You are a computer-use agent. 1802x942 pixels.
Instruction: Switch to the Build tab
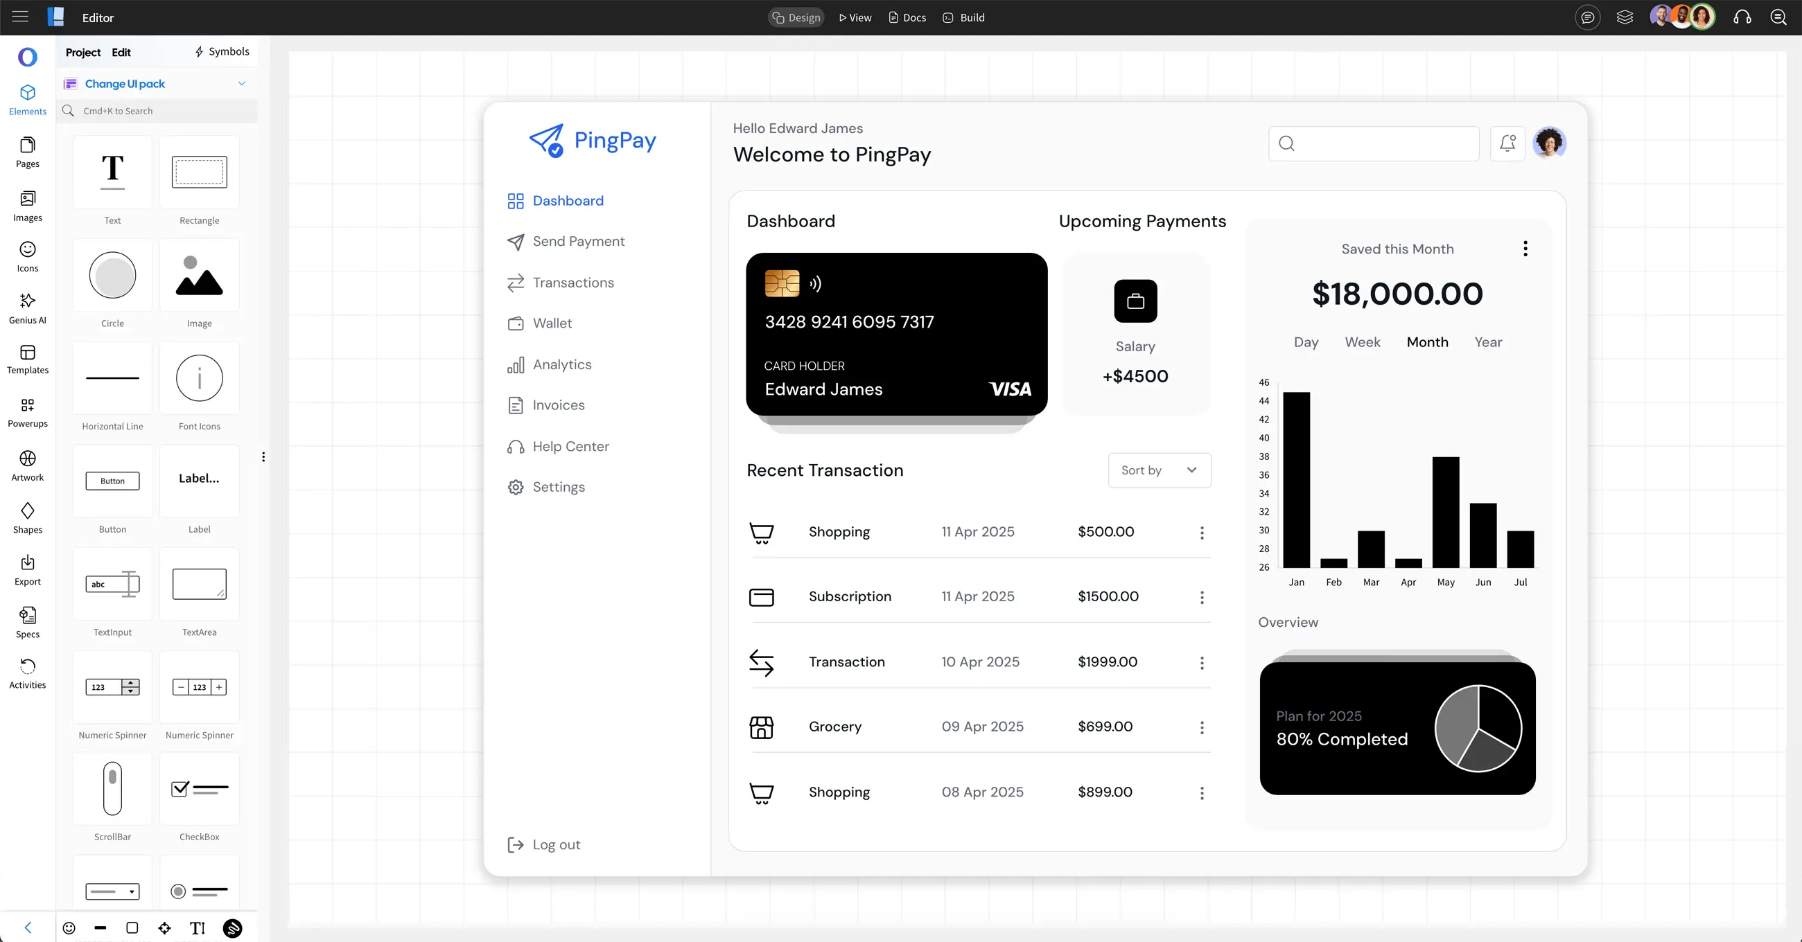963,17
